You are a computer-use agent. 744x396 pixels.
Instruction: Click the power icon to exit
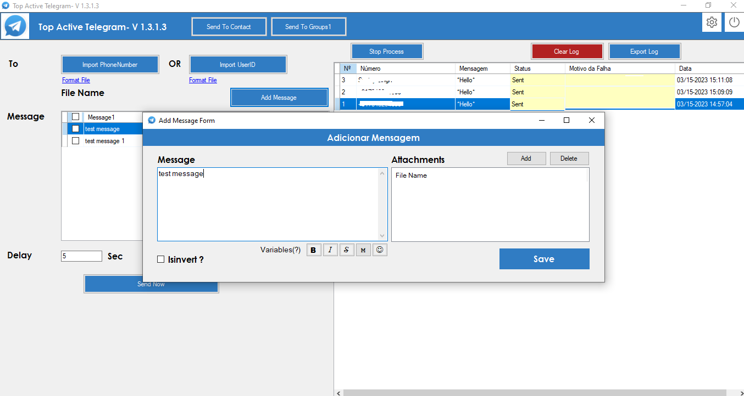tap(734, 22)
